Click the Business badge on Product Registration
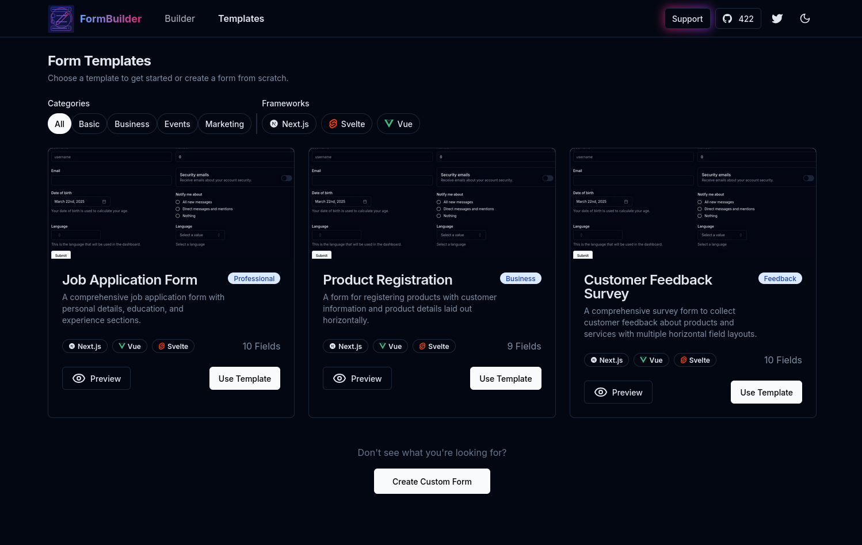 pyautogui.click(x=521, y=278)
